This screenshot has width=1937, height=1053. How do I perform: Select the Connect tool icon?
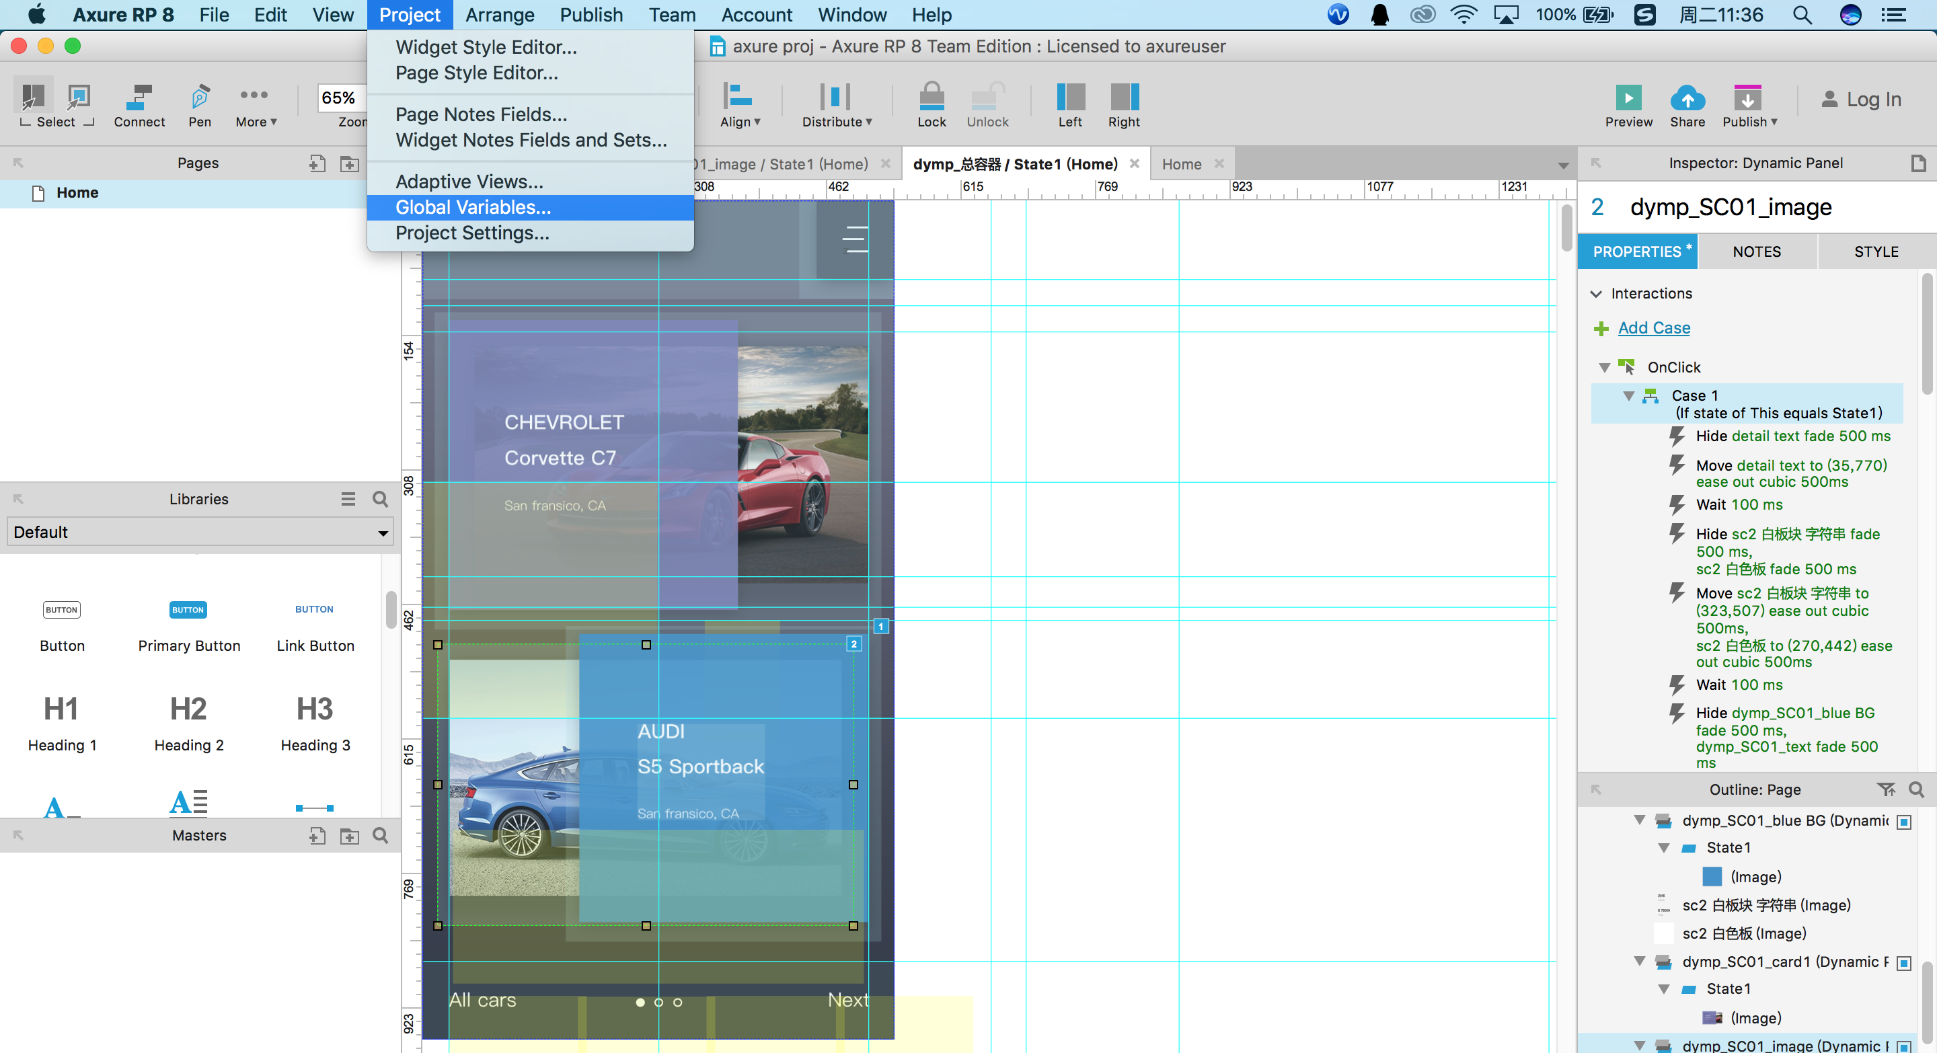point(139,97)
